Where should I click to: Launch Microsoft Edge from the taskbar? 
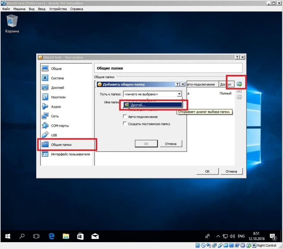point(51,236)
